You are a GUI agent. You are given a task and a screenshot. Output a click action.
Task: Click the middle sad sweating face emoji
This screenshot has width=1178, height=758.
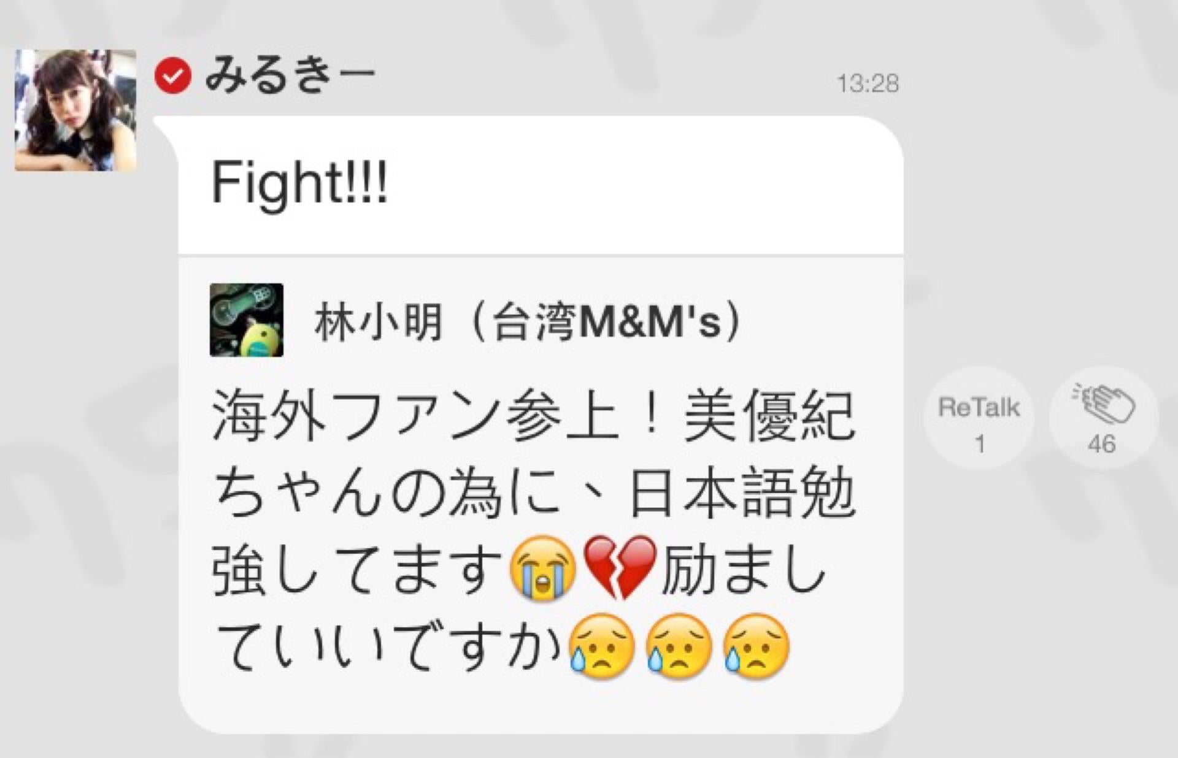[679, 646]
